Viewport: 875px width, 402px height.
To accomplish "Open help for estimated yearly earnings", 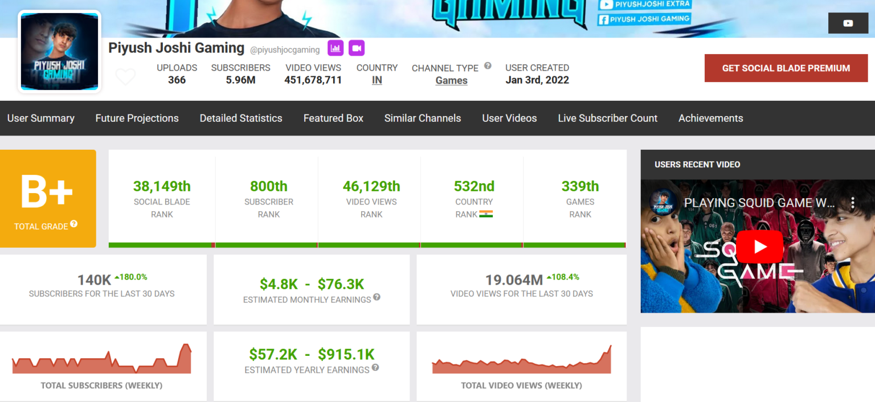I will coord(375,368).
